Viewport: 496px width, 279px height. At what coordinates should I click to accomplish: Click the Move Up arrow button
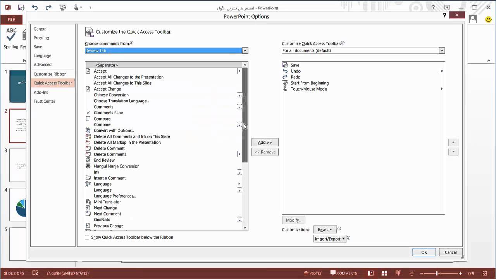click(x=453, y=143)
